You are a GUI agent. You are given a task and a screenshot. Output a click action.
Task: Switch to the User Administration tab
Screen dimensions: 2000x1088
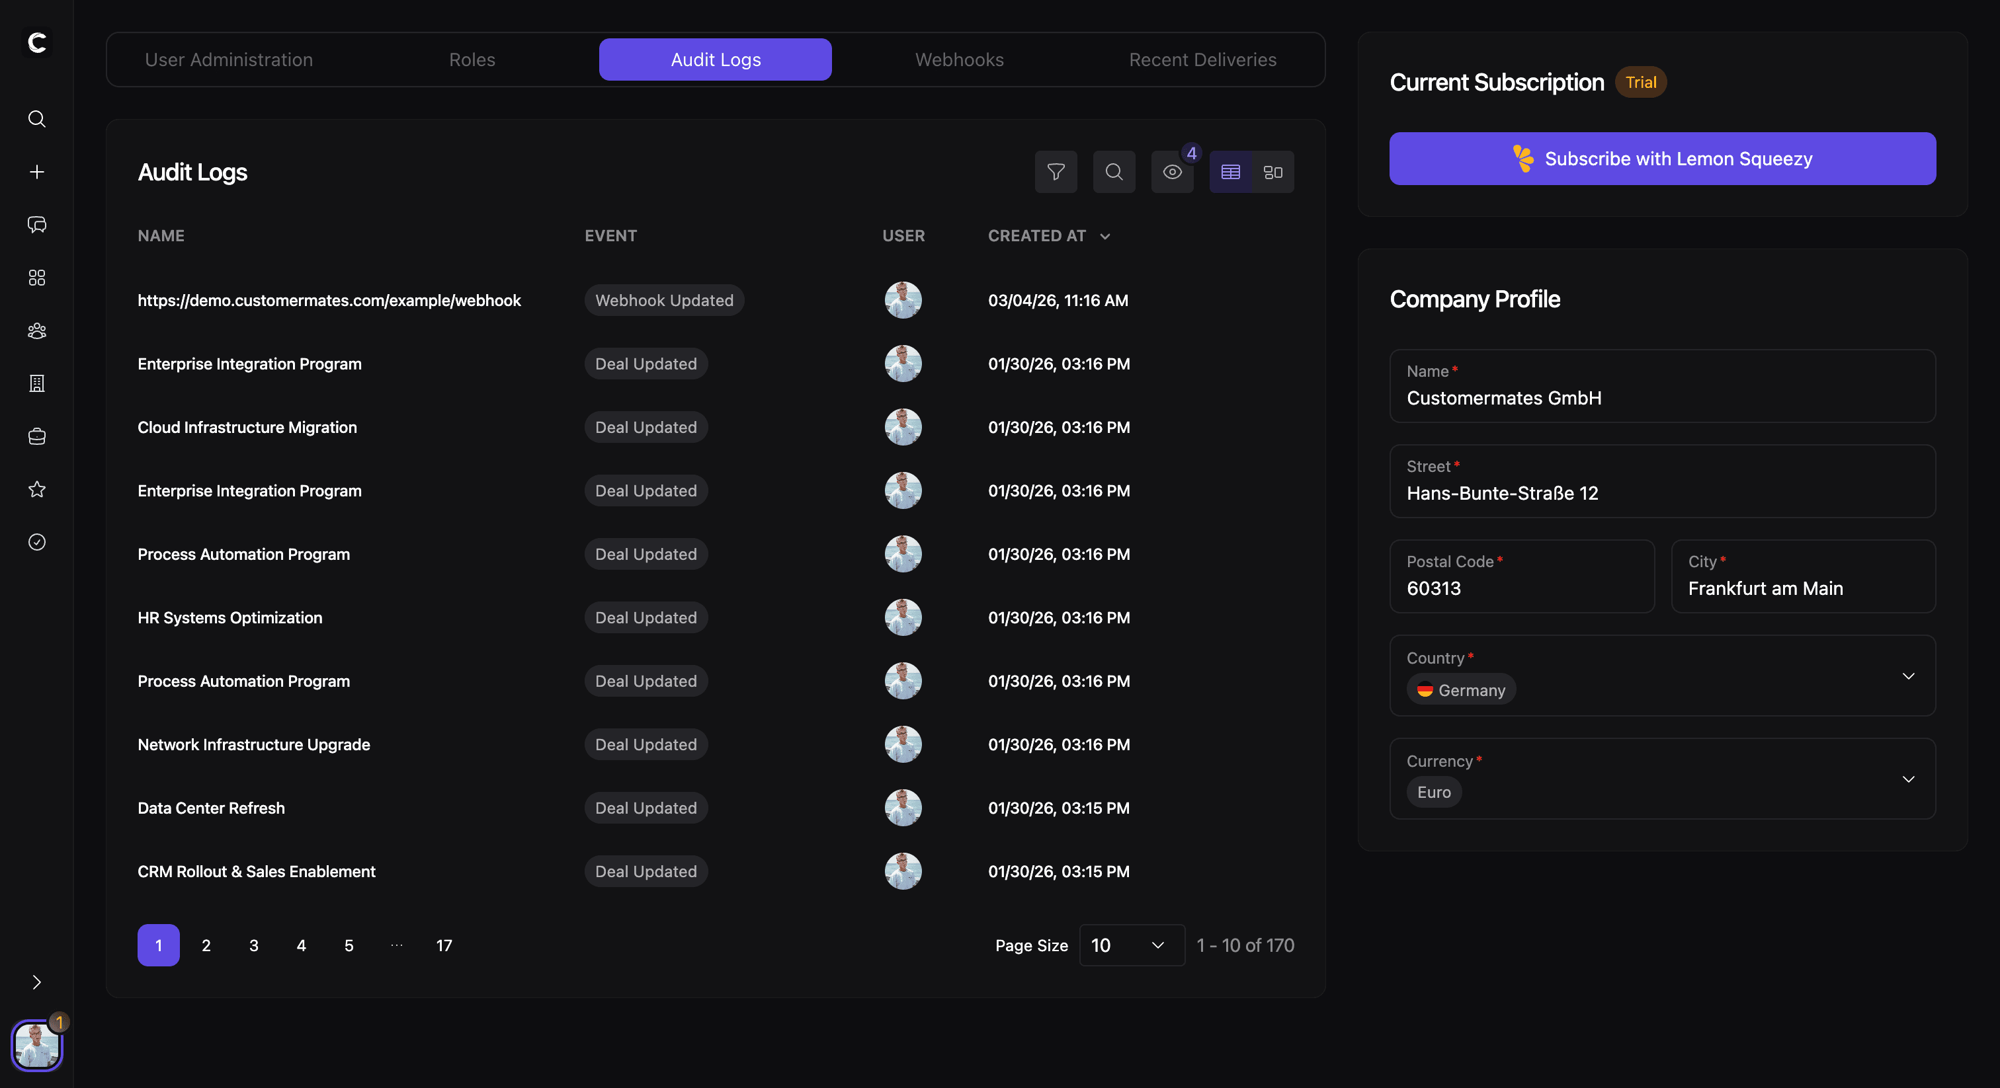tap(228, 59)
